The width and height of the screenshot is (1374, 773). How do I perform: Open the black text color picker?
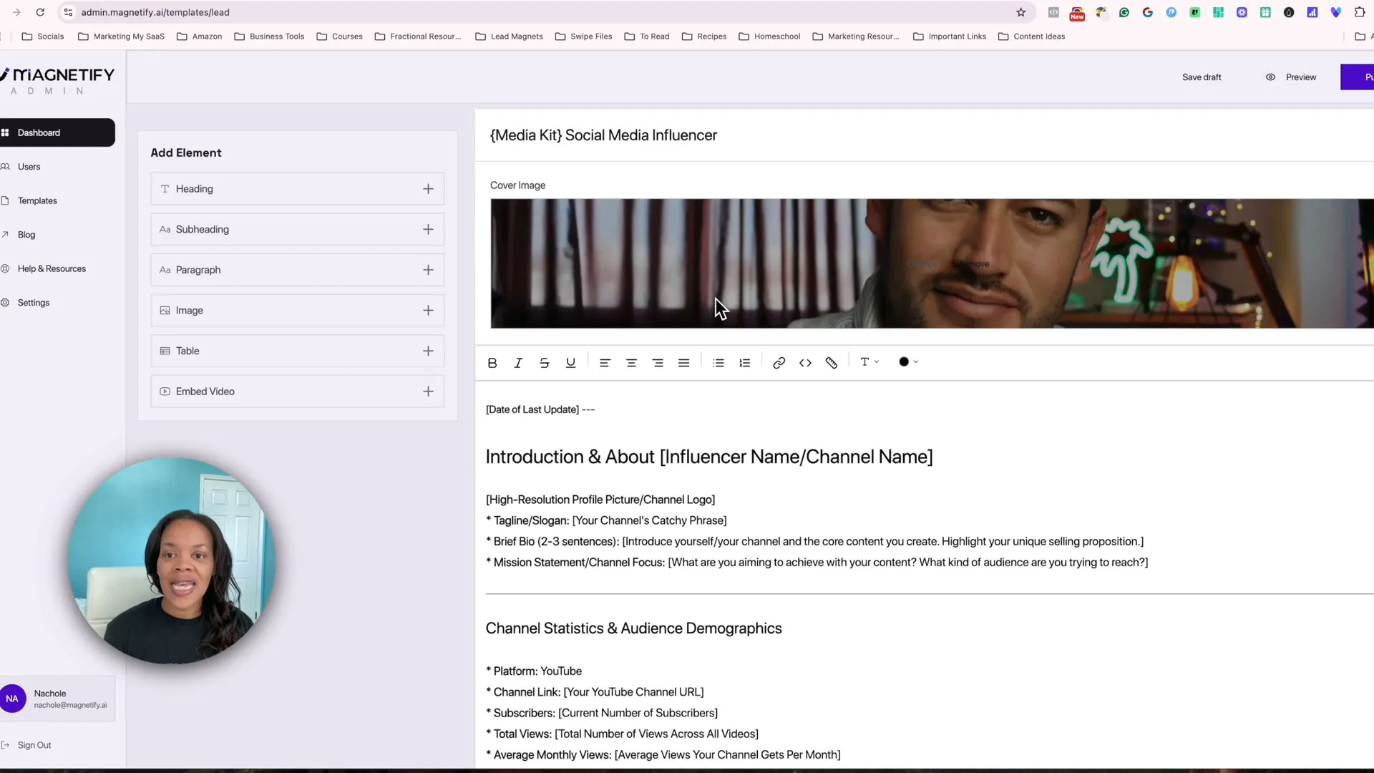[x=908, y=362]
